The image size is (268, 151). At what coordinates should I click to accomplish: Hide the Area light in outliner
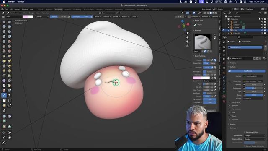click(x=262, y=22)
